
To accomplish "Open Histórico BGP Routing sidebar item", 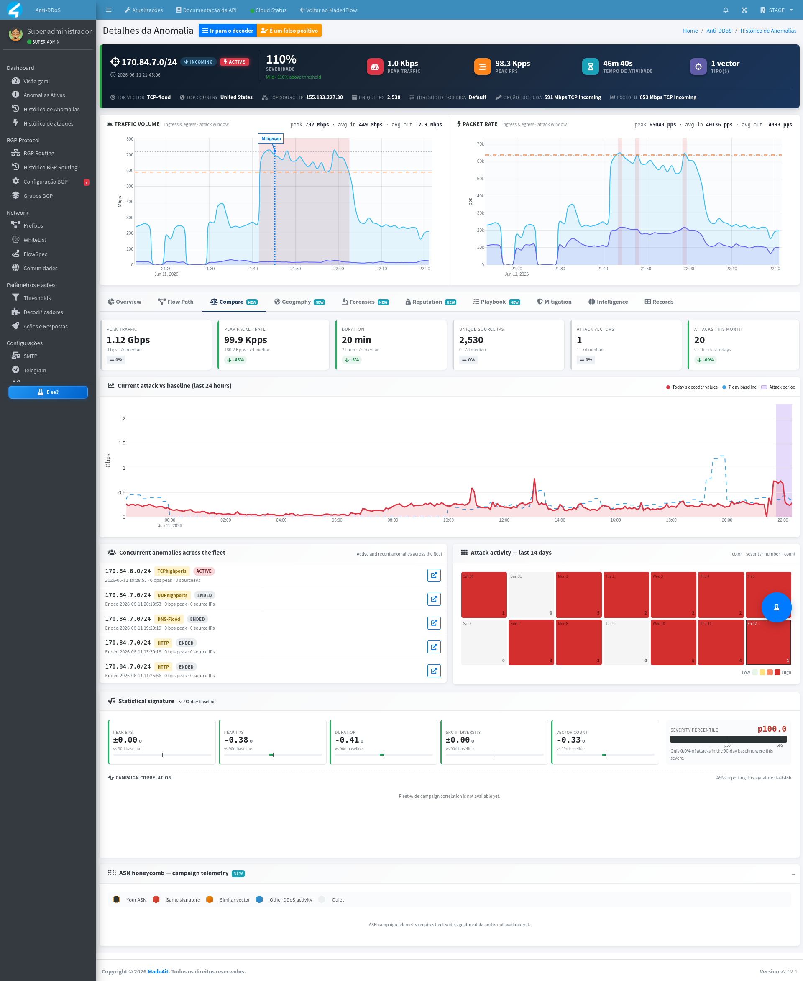I will point(48,167).
